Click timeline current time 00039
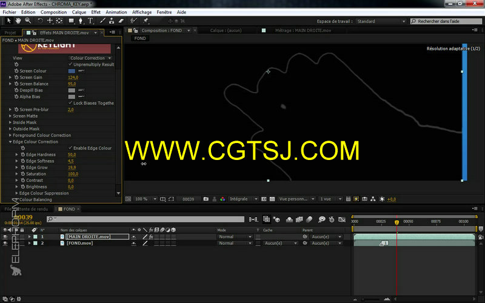The width and height of the screenshot is (485, 303). (x=23, y=217)
